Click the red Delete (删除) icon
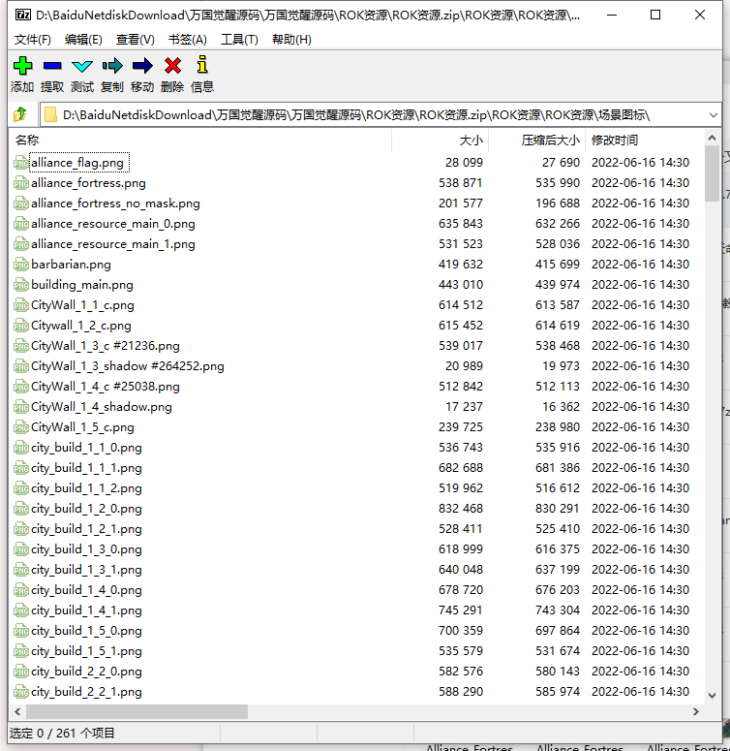 coord(172,66)
